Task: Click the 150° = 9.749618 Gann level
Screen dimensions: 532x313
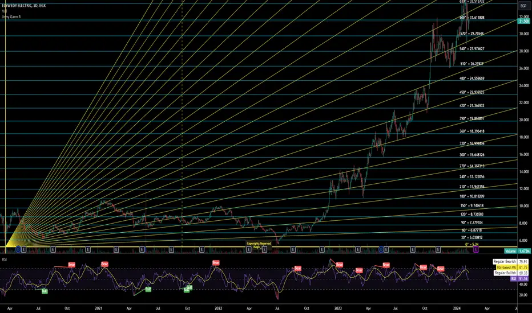Action: 471,205
